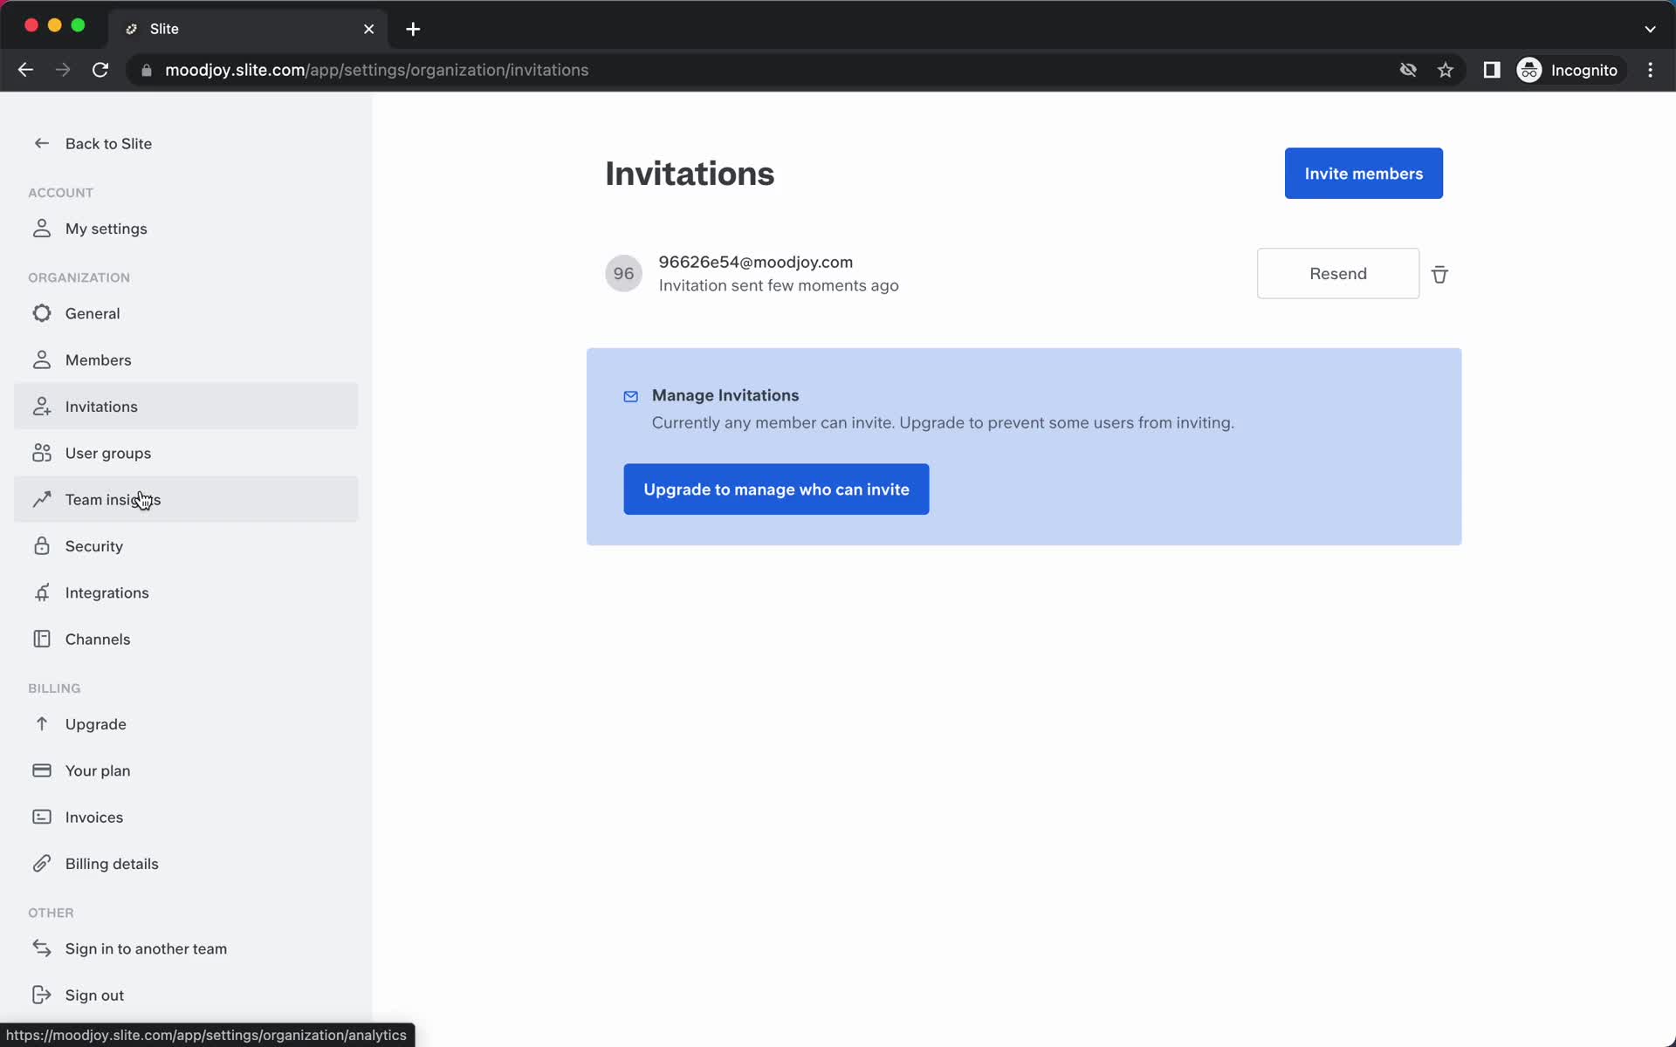Viewport: 1676px width, 1047px height.
Task: Click the Invite members button
Action: click(x=1363, y=173)
